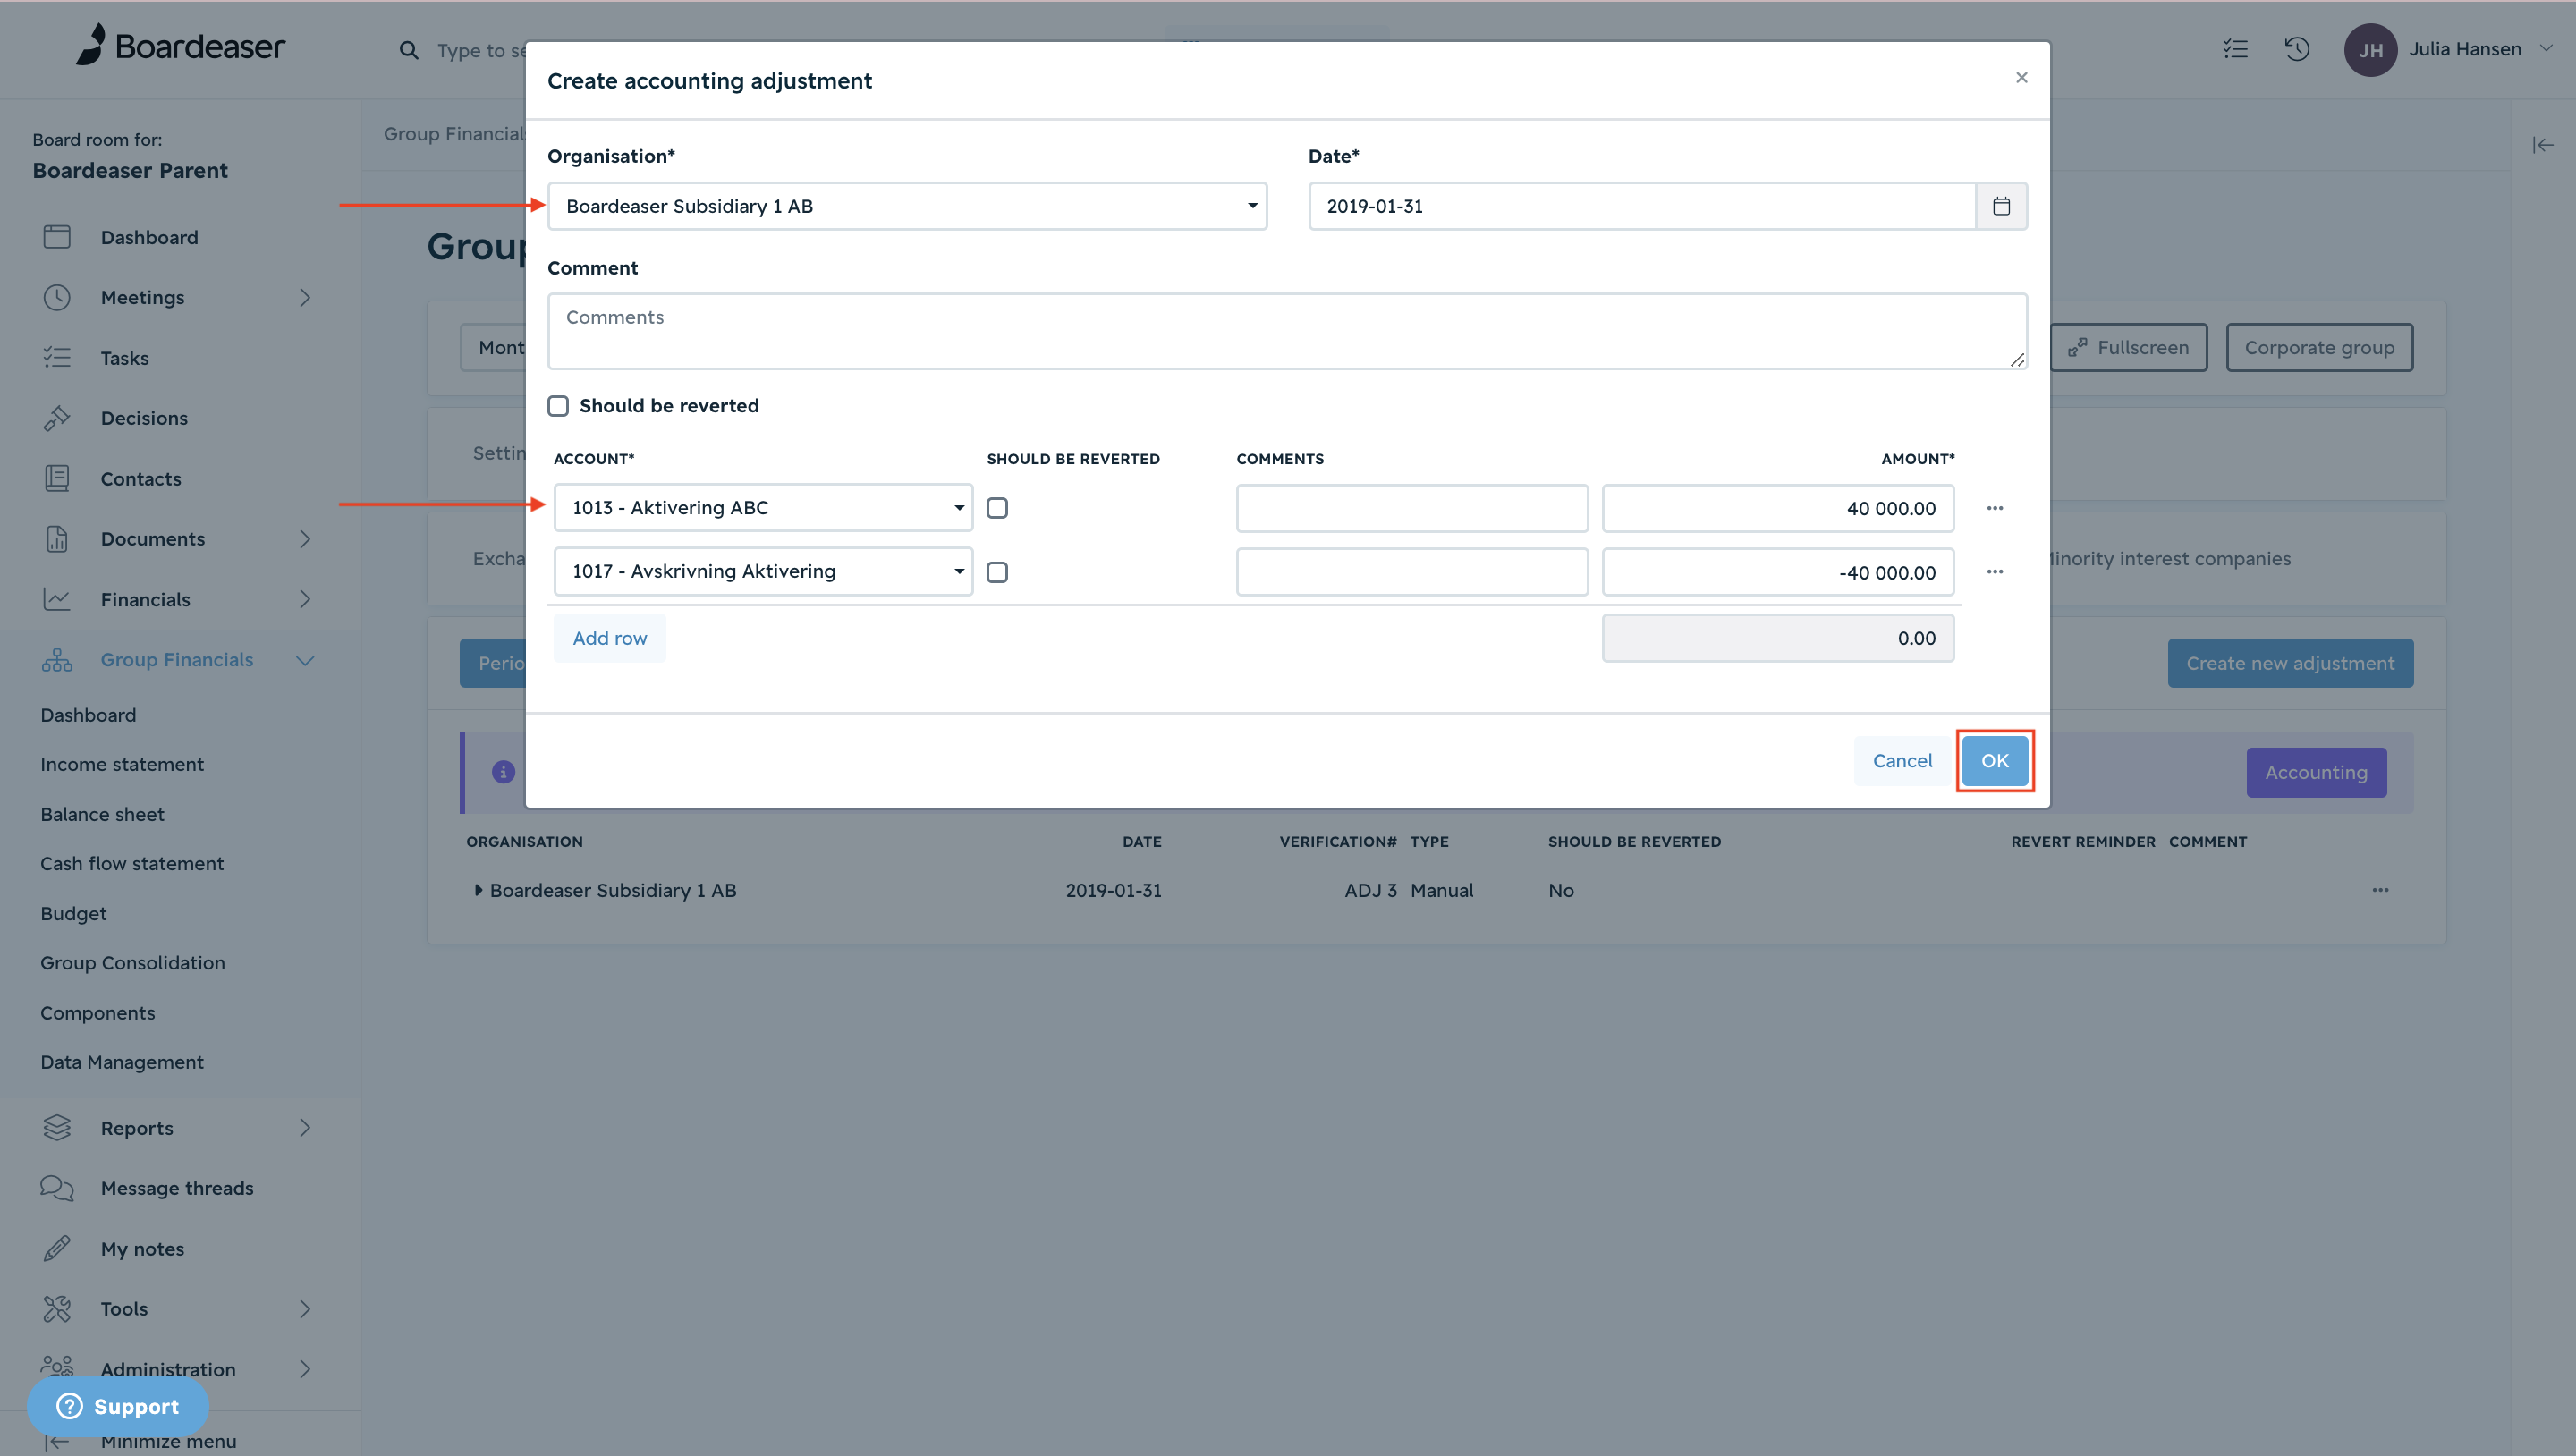Click the Tools wrench icon
The height and width of the screenshot is (1456, 2576).
coord(57,1308)
